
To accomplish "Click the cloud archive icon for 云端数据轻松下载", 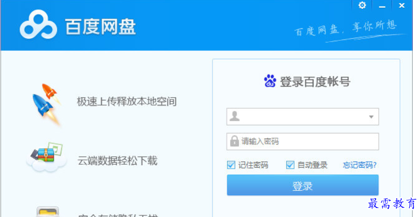I will coord(47,157).
